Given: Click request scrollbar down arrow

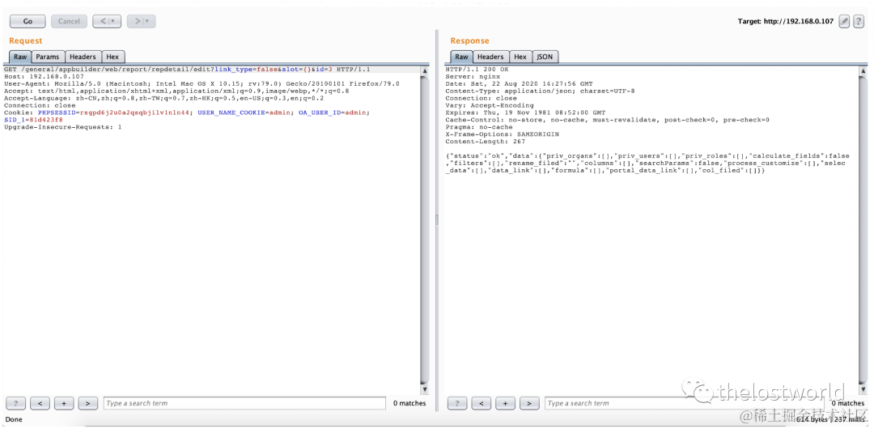Looking at the screenshot, I should (x=424, y=389).
